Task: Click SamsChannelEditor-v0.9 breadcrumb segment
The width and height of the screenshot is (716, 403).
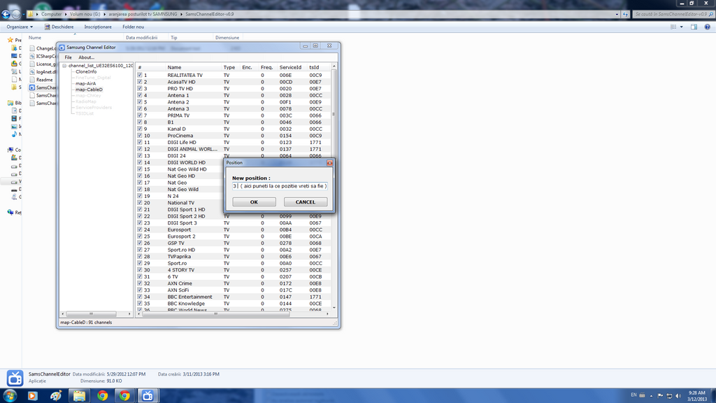Action: pos(209,14)
